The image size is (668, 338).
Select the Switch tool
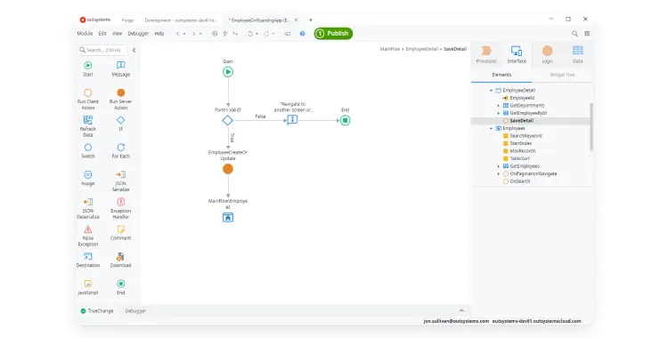click(x=88, y=150)
